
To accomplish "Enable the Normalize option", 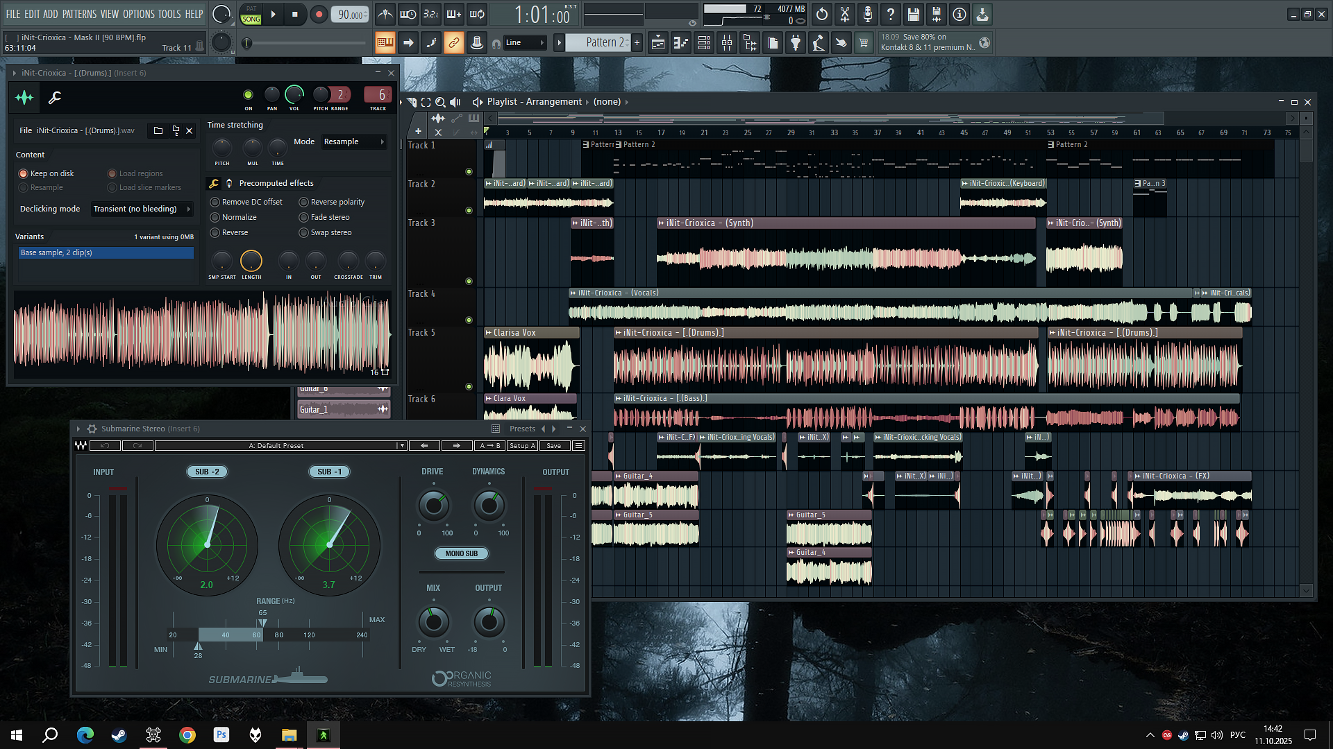I will [x=215, y=217].
